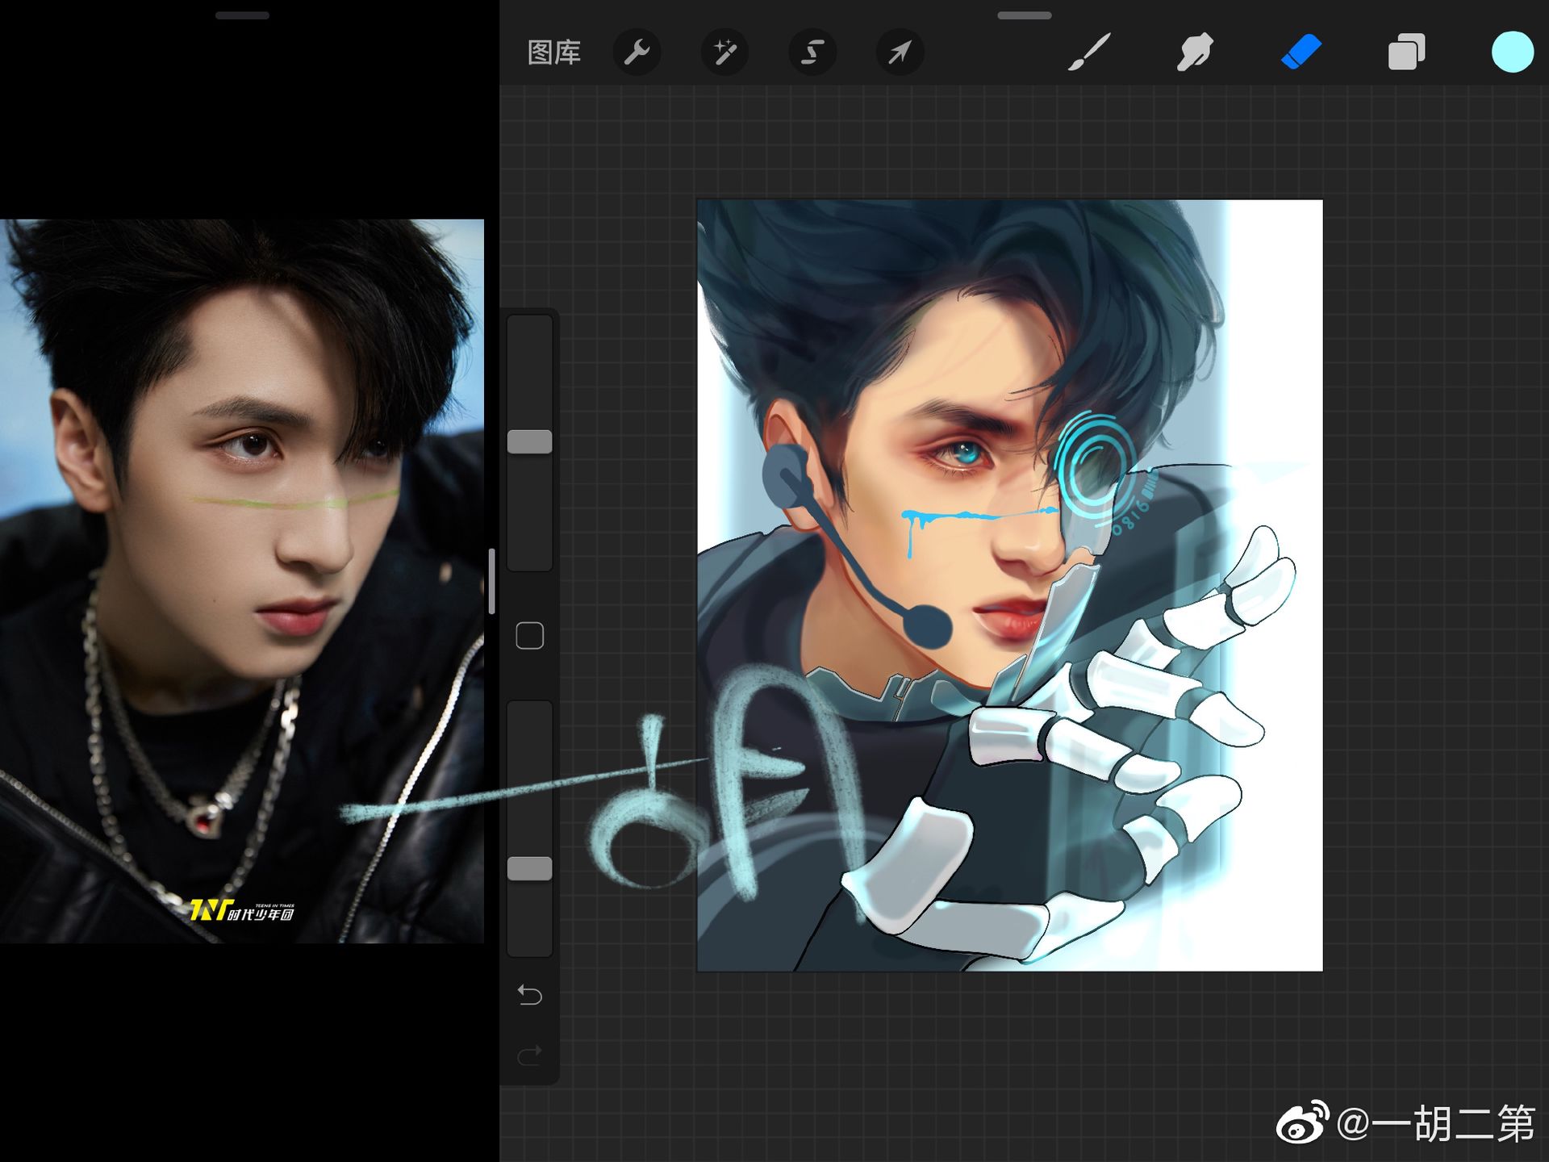Grab the split view divider handle
Image resolution: width=1549 pixels, height=1162 pixels.
coord(491,581)
